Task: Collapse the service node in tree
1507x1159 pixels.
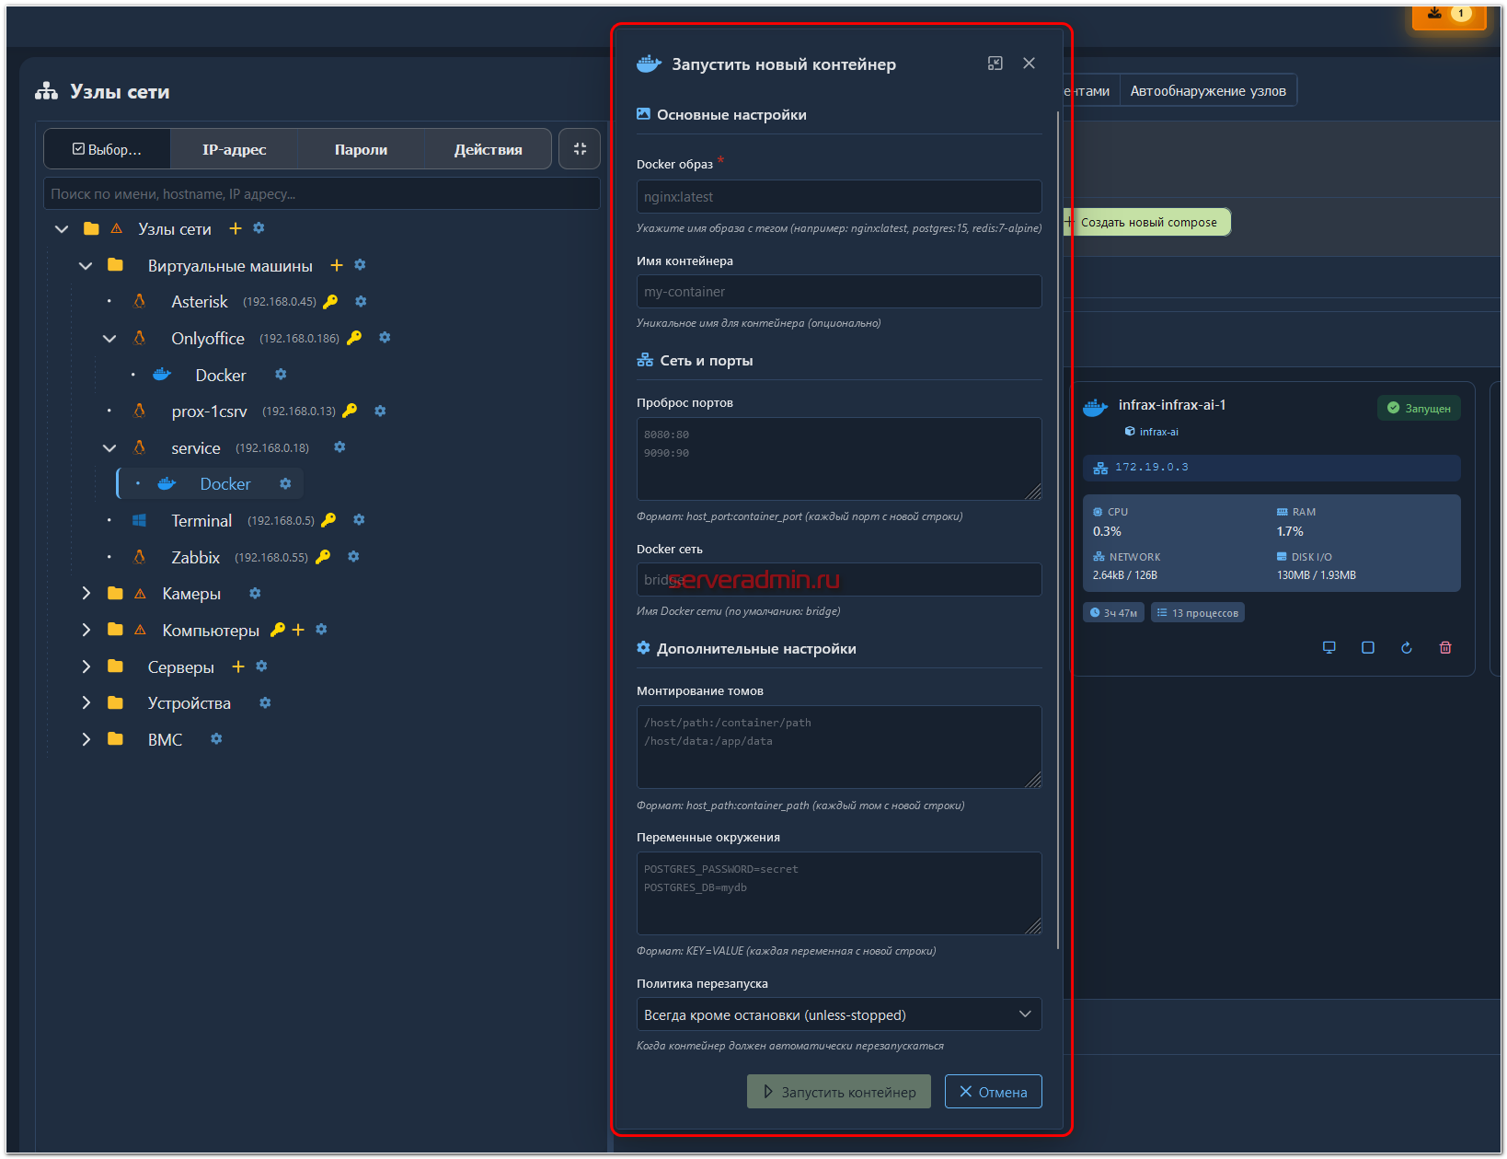Action: point(109,448)
